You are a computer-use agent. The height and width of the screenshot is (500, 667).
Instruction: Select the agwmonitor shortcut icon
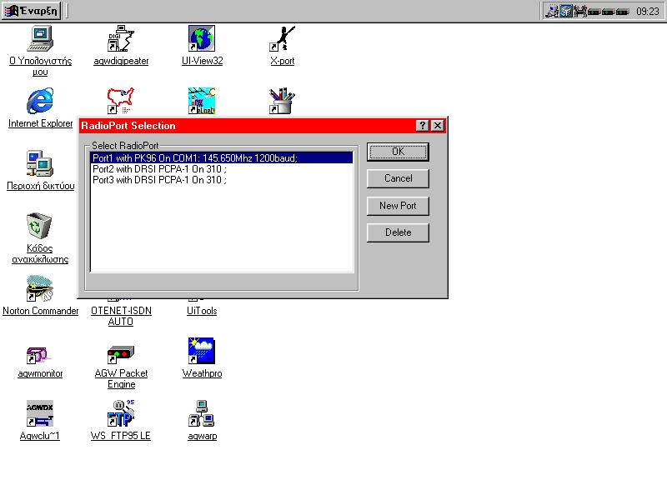39,355
